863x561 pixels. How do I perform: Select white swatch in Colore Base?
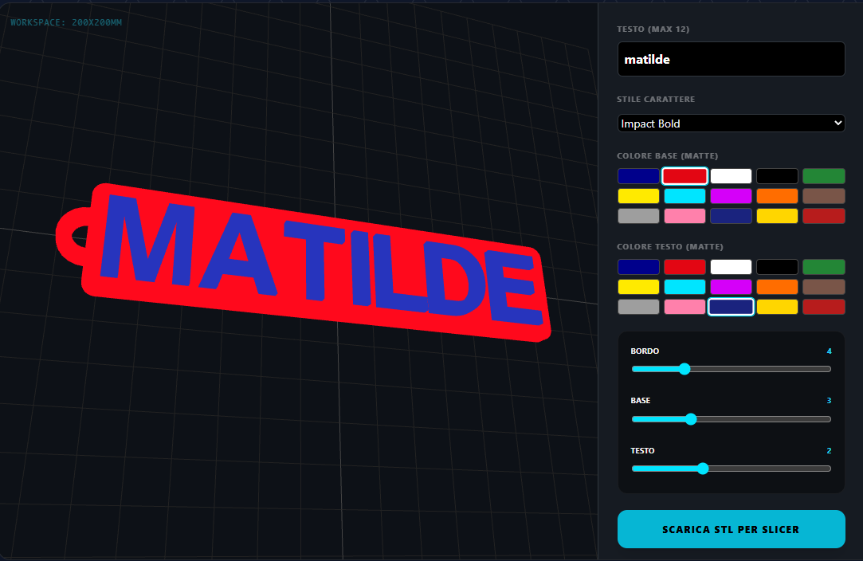point(731,176)
